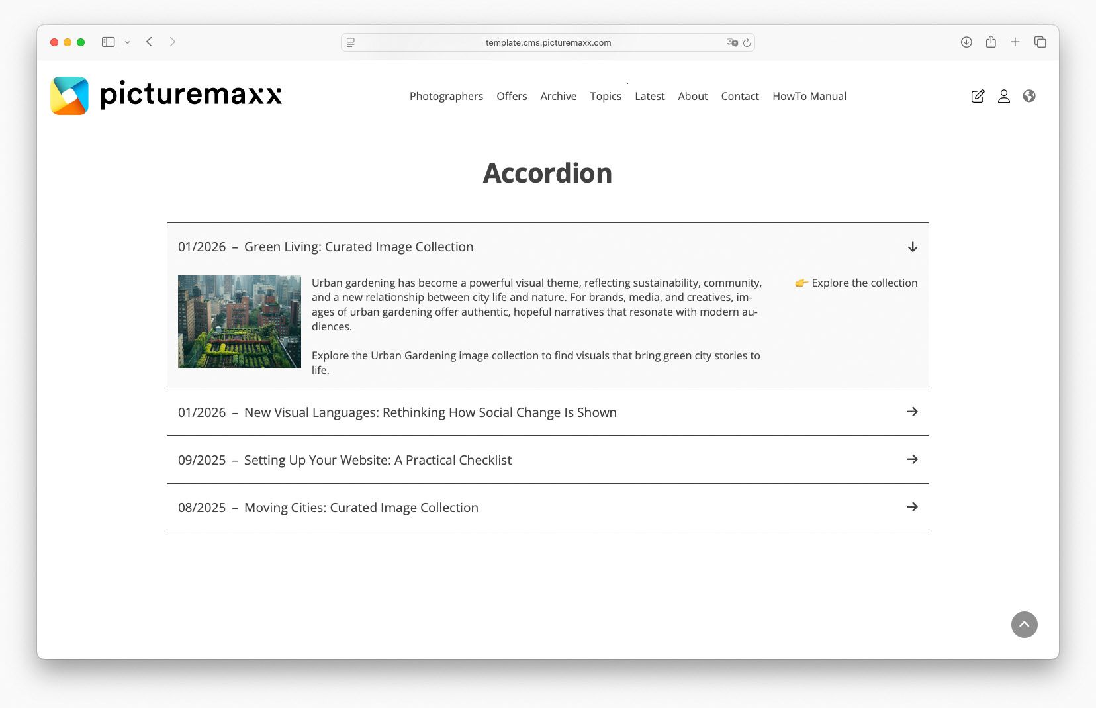
Task: Open the compose/edit icon in the header
Action: click(x=978, y=96)
